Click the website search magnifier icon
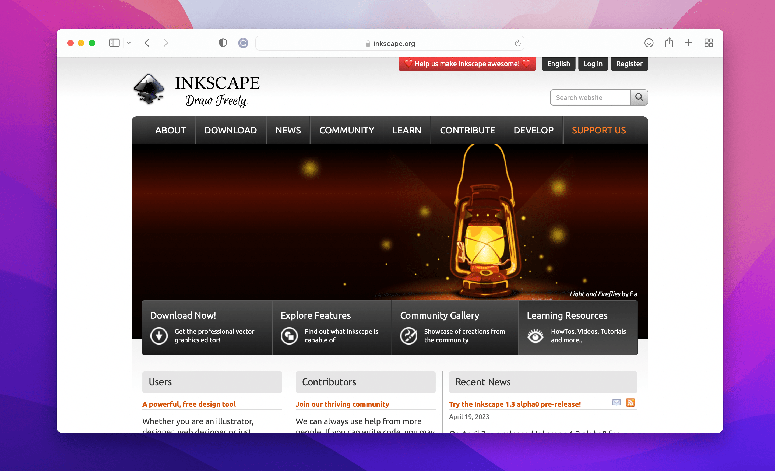The width and height of the screenshot is (775, 471). point(639,97)
